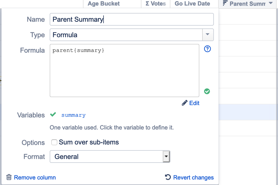Open the formula help question-mark icon

click(207, 49)
